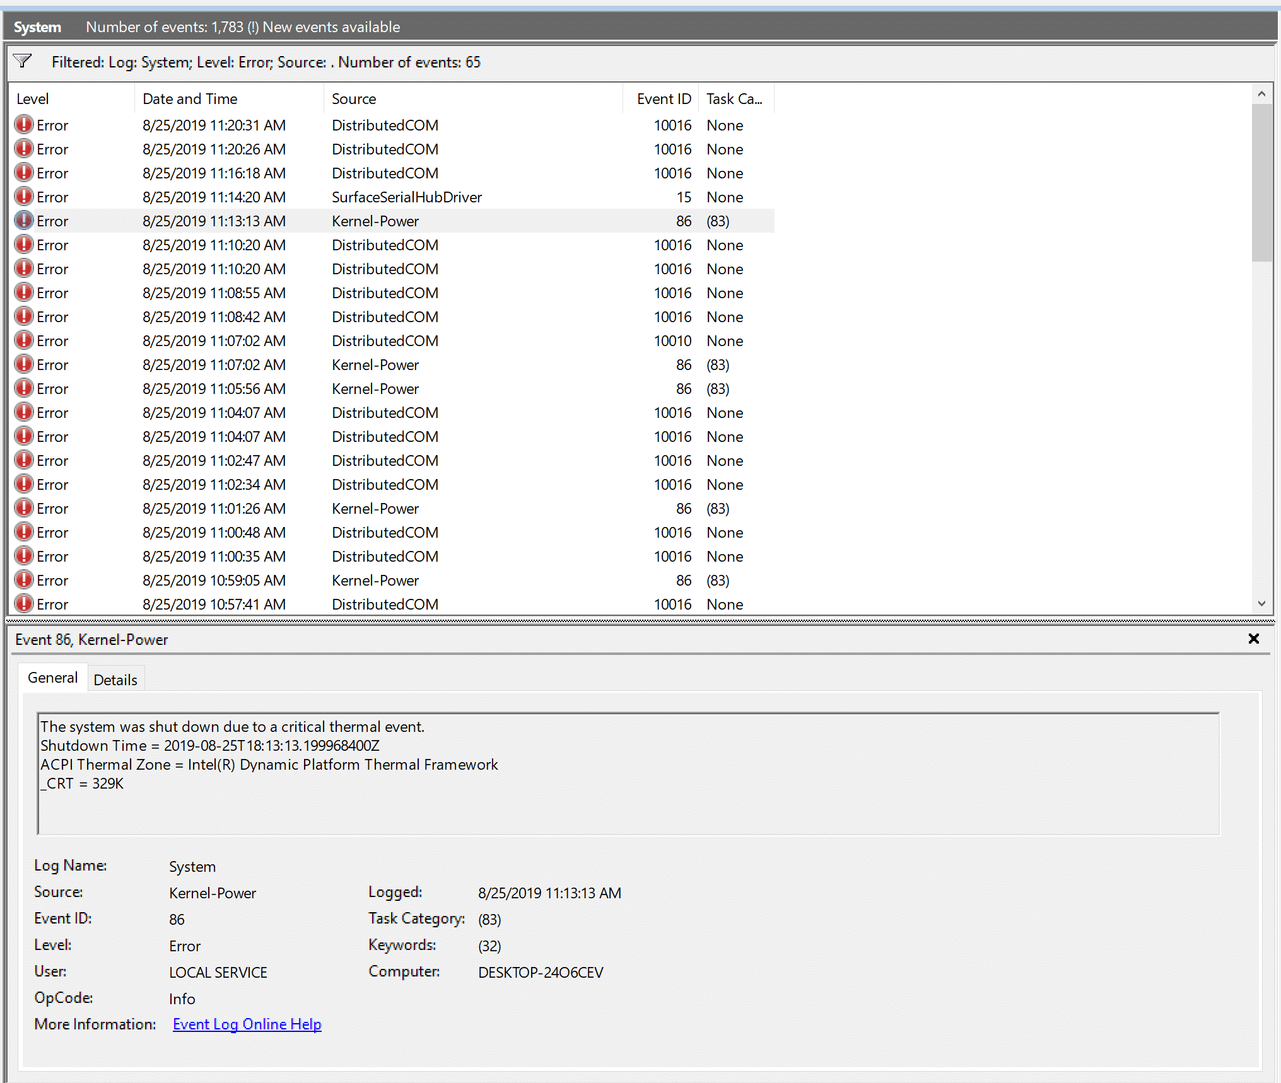Click error icon of 11:02:34 AM event

[x=24, y=484]
